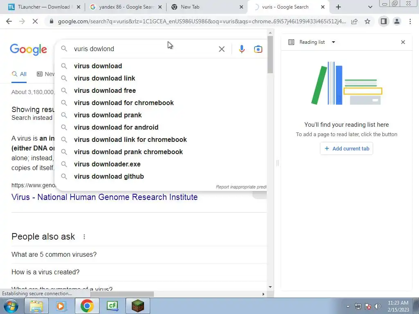419x314 pixels.
Task: Select suggestion 'virus download for android'
Action: [160, 128]
